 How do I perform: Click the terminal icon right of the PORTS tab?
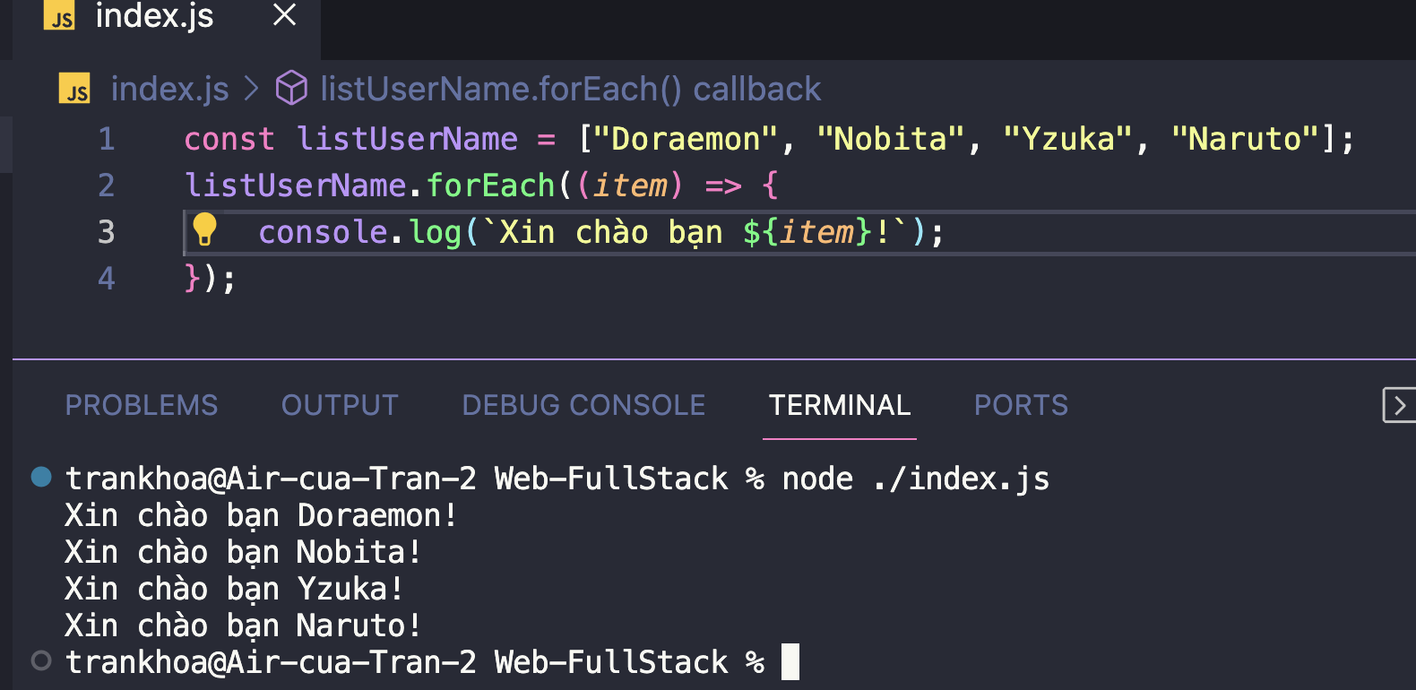click(1398, 405)
